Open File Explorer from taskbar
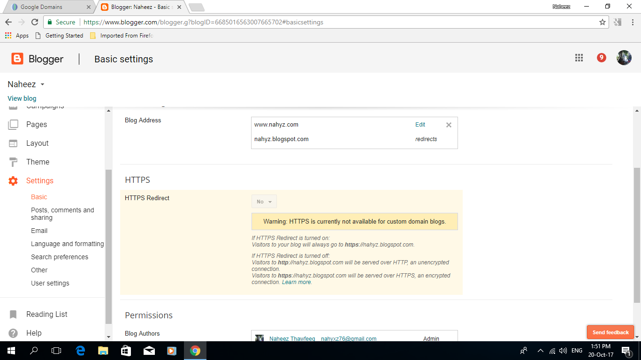 pos(103,351)
